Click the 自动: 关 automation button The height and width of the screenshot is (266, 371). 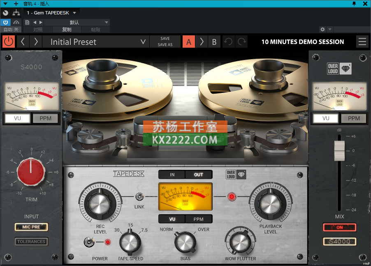(x=11, y=30)
